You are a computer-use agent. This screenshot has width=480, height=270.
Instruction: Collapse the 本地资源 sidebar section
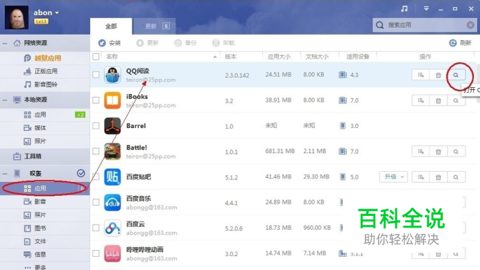(x=5, y=100)
